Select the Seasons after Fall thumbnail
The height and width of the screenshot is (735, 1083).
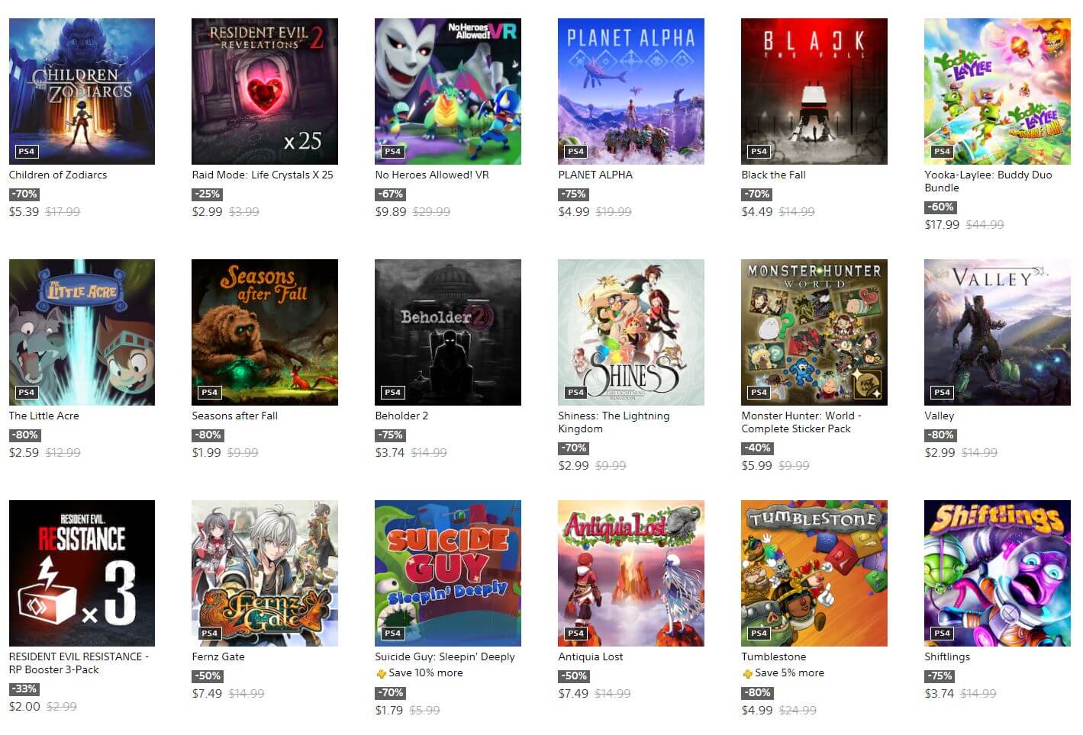click(265, 332)
